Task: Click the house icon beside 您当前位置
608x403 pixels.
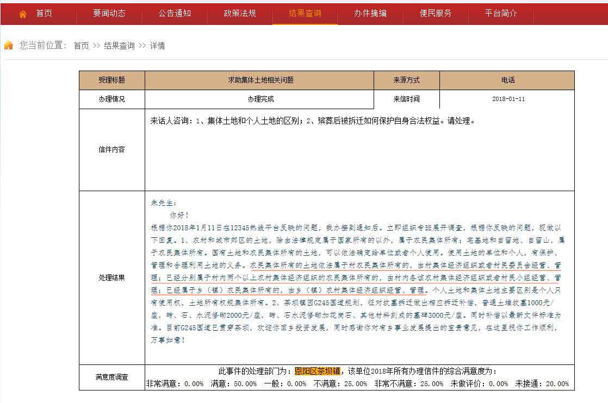Action: pyautogui.click(x=9, y=46)
